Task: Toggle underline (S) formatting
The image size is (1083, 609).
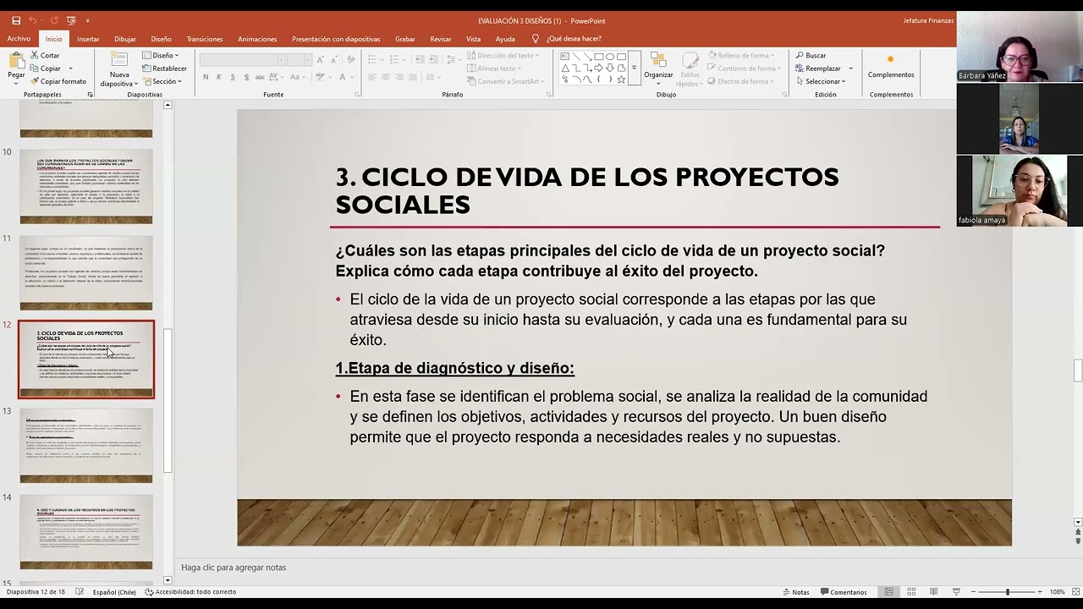Action: [x=232, y=77]
